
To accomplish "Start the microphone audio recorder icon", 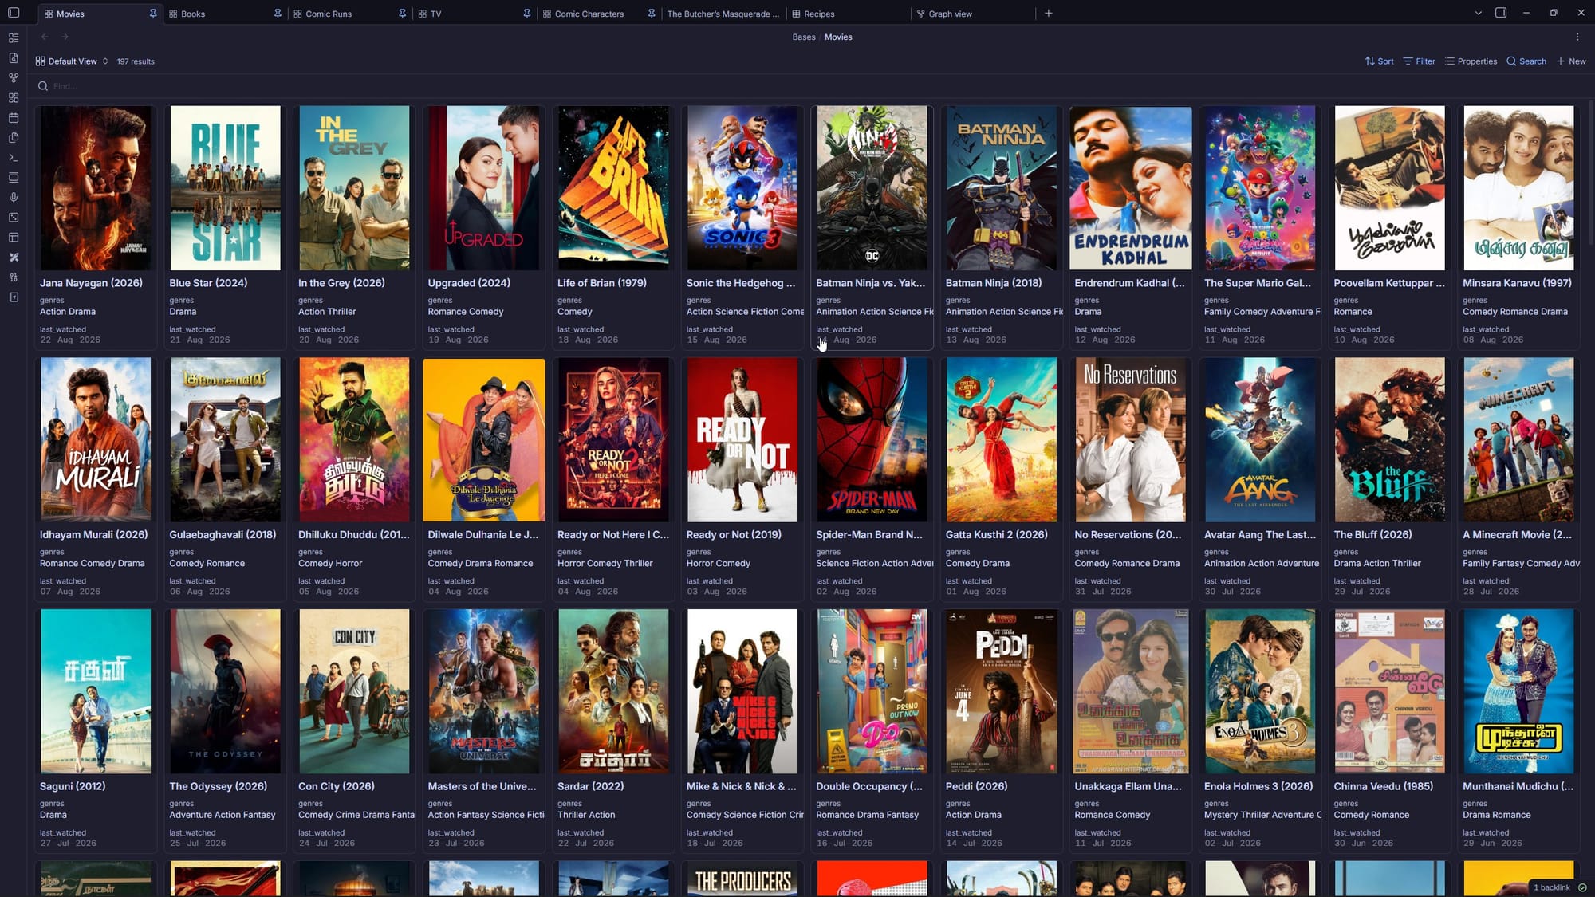I will point(14,198).
